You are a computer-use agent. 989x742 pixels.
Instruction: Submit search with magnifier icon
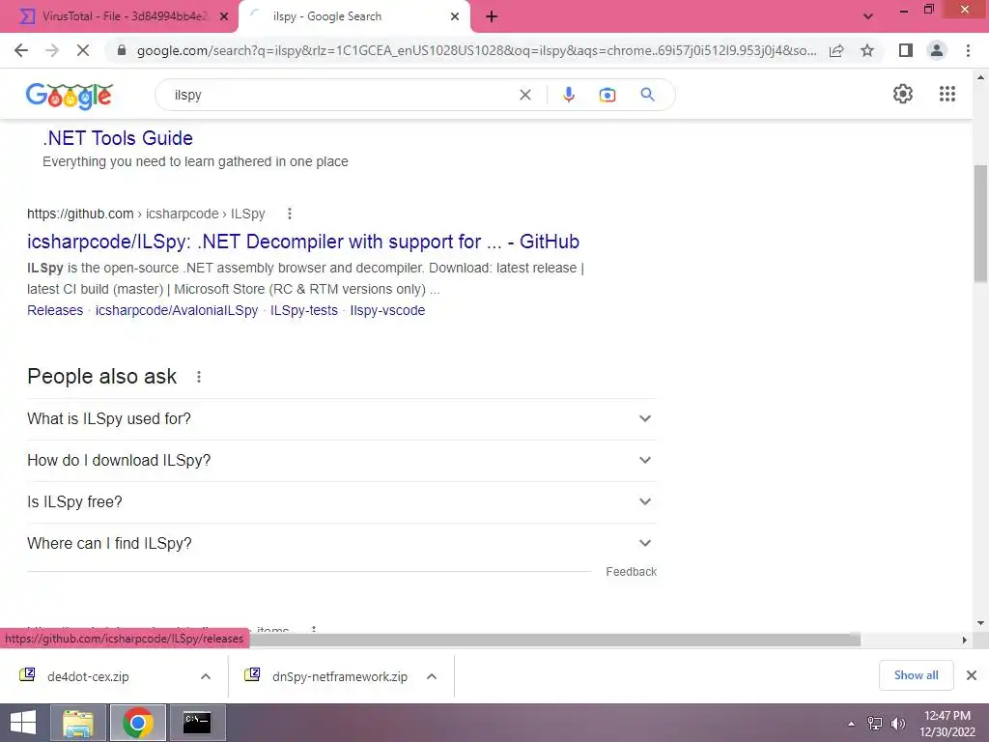tap(647, 95)
